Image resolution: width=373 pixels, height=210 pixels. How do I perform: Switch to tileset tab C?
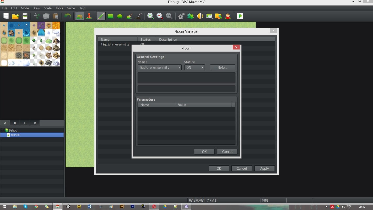tap(25, 123)
